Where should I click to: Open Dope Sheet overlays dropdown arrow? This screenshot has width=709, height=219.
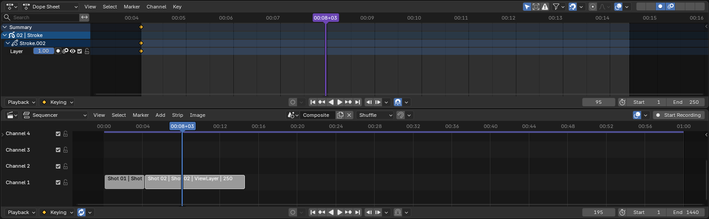tap(627, 7)
